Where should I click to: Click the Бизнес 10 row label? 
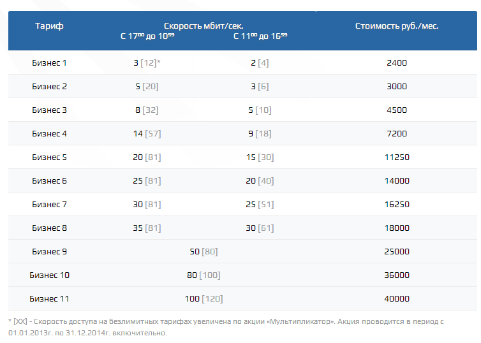pyautogui.click(x=49, y=275)
